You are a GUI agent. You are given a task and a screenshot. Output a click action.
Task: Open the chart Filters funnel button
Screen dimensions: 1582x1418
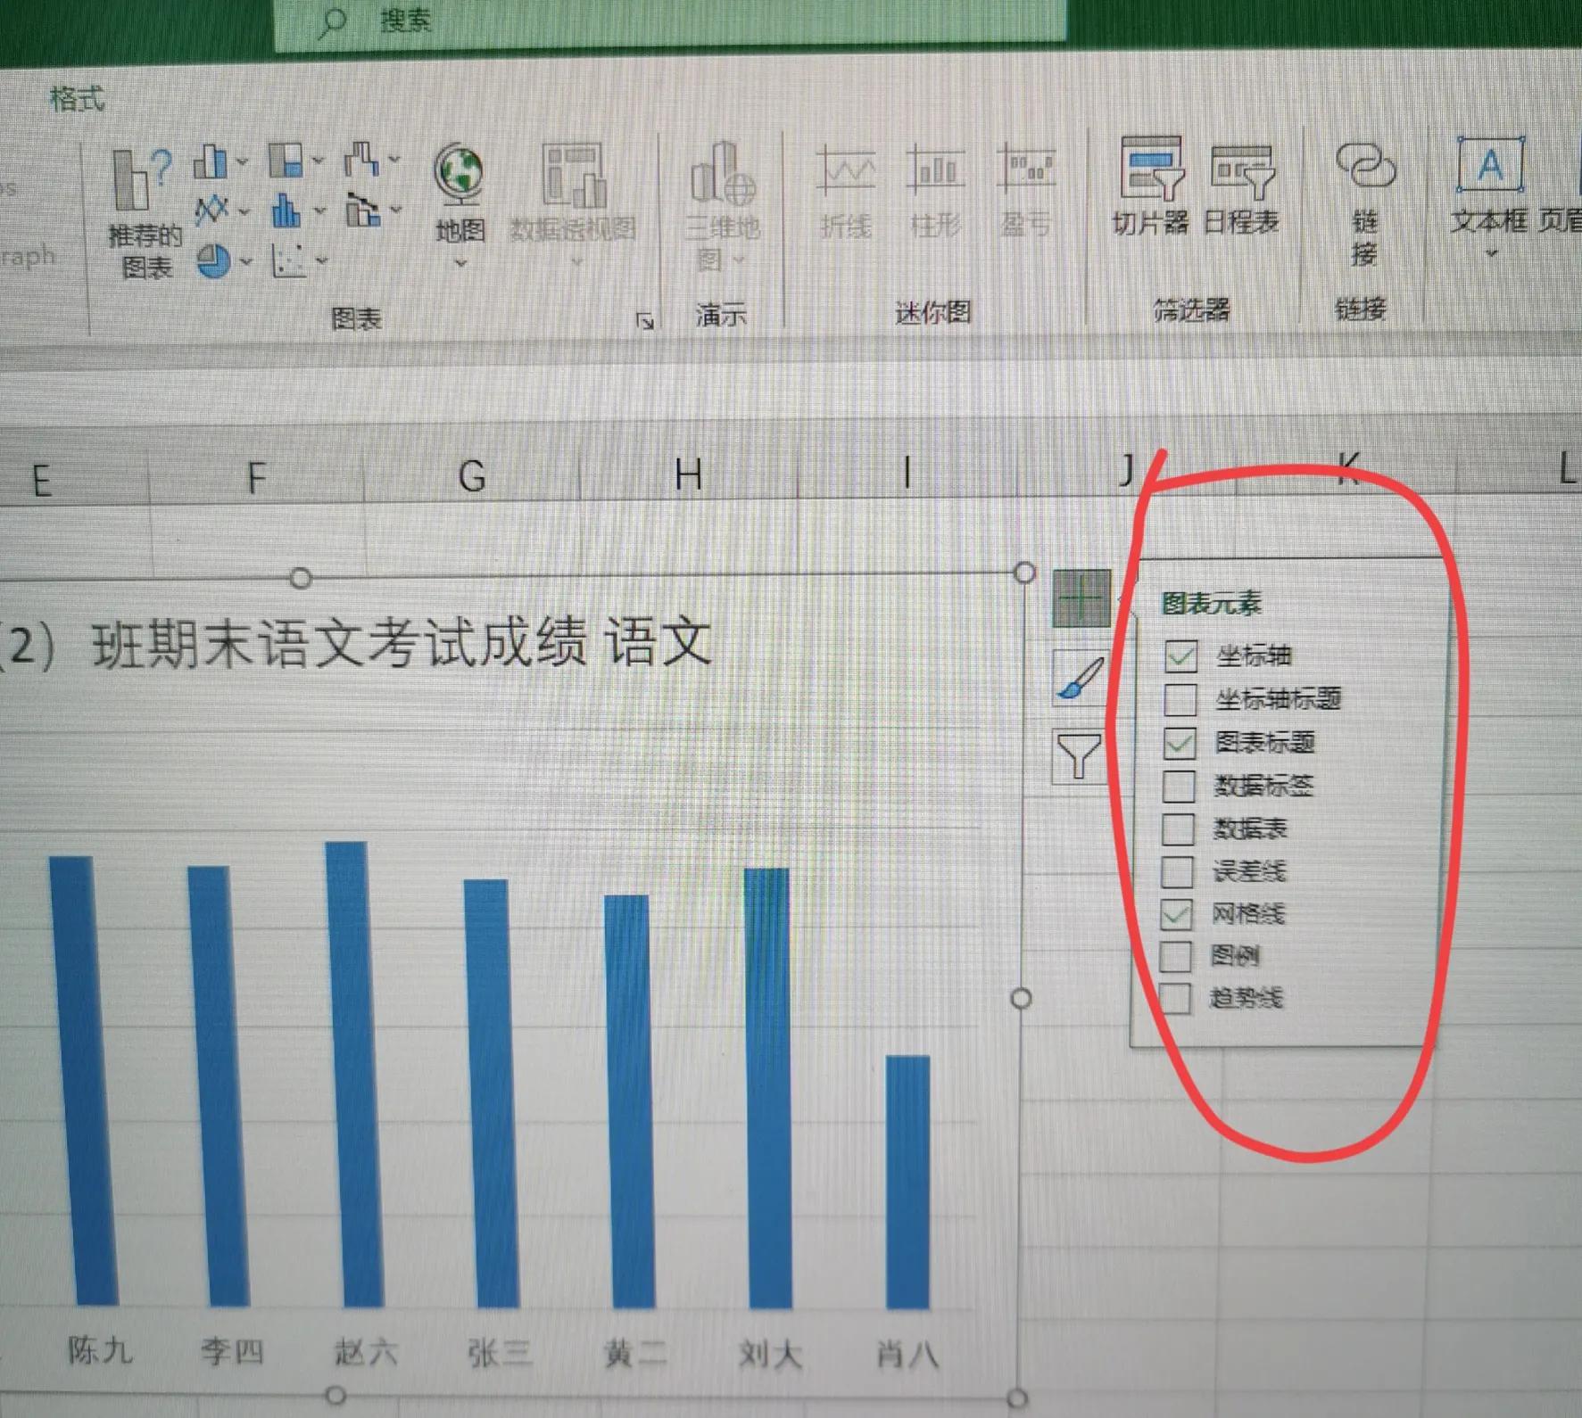1079,756
